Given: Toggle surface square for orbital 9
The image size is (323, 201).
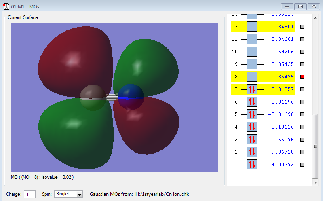Looking at the screenshot, I should pyautogui.click(x=302, y=64).
